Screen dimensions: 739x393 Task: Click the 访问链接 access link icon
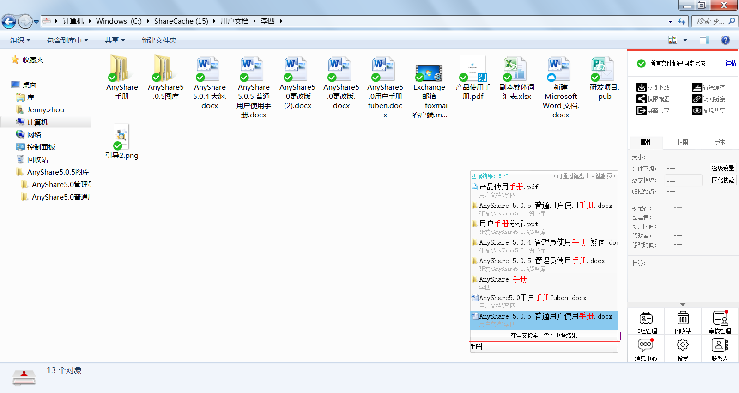click(x=697, y=99)
